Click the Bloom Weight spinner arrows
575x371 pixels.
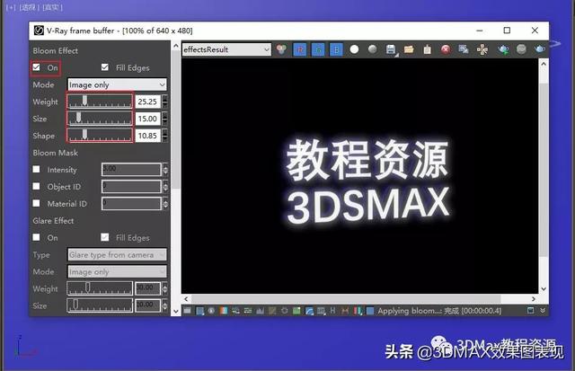click(165, 102)
